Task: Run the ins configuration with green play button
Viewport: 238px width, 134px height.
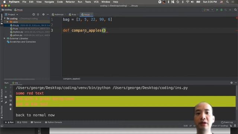Action: pyautogui.click(x=217, y=10)
